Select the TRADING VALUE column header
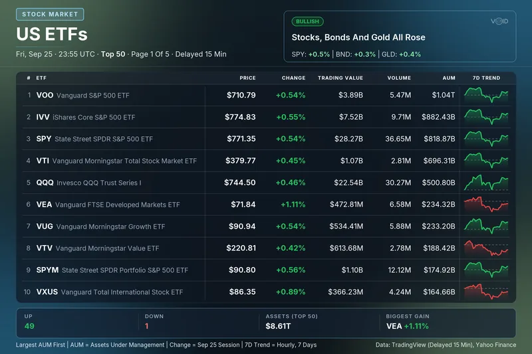Image resolution: width=532 pixels, height=354 pixels. [x=340, y=78]
